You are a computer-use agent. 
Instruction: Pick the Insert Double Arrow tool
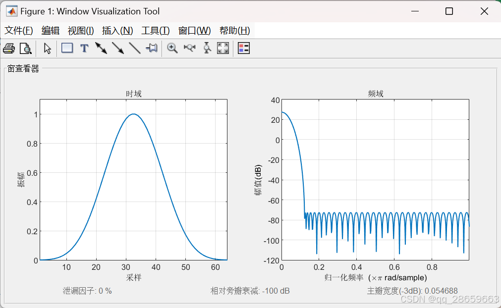(x=101, y=49)
